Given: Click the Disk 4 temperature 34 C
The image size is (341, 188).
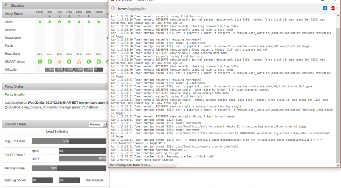Looking at the screenshot, I should tap(79, 54).
